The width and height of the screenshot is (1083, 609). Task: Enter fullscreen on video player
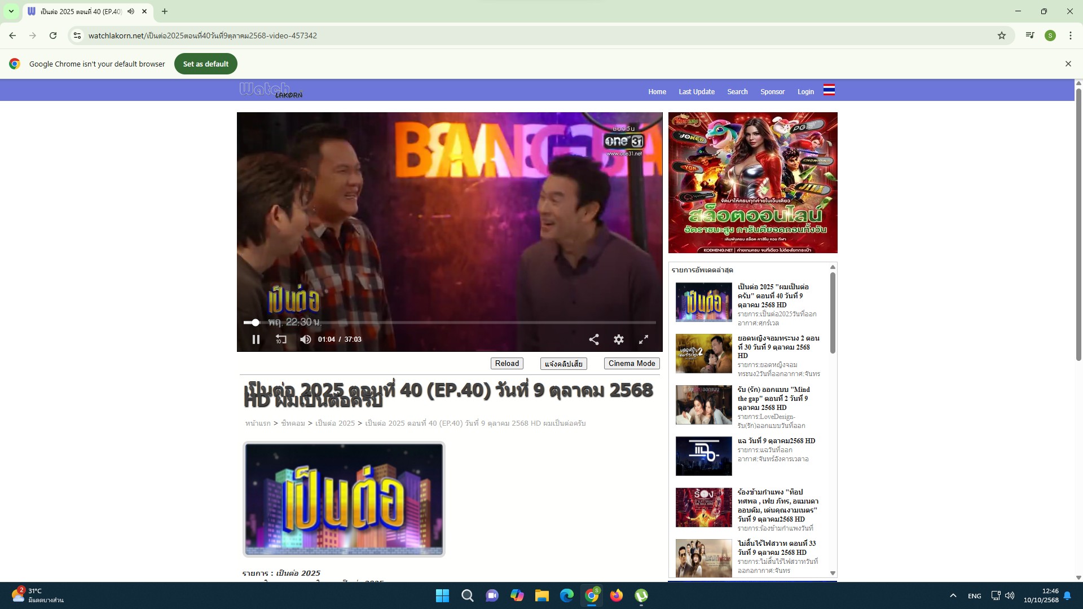[x=644, y=339]
